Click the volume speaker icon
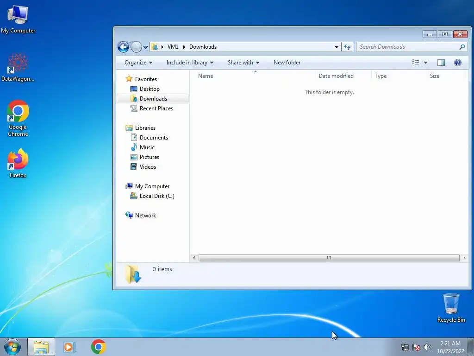The height and width of the screenshot is (356, 474). [x=427, y=347]
